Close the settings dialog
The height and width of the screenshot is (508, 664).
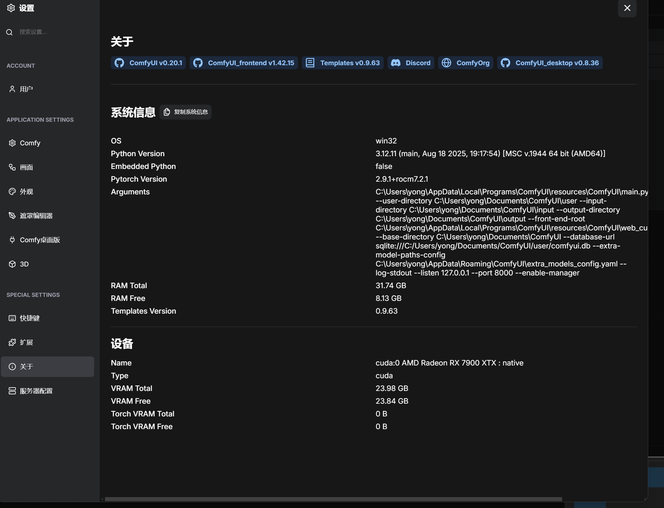point(627,8)
